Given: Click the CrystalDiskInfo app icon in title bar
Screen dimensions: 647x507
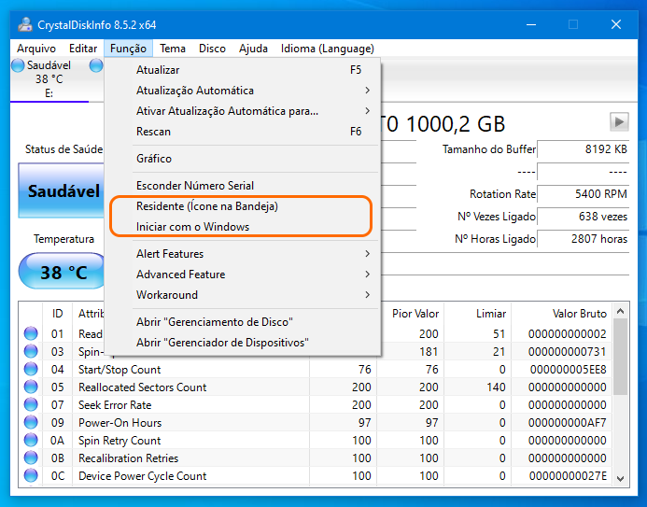Looking at the screenshot, I should pyautogui.click(x=25, y=25).
